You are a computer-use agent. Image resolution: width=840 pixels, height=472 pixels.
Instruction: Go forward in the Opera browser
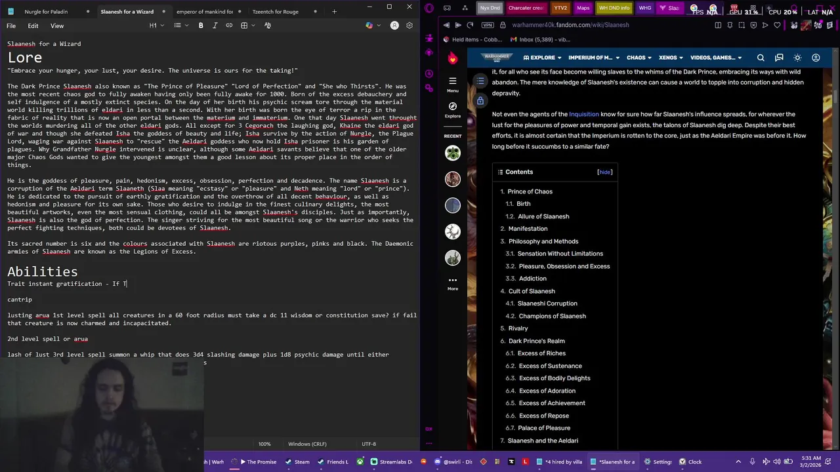coord(458,25)
